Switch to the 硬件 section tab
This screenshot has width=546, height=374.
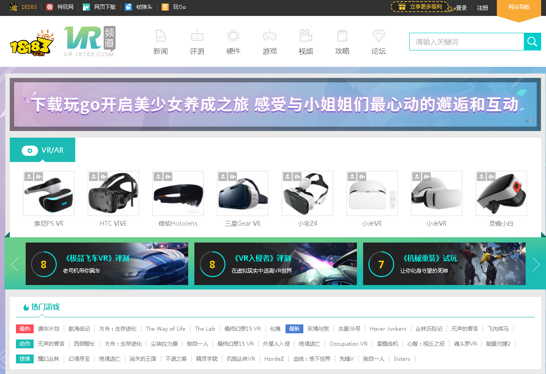click(x=233, y=36)
